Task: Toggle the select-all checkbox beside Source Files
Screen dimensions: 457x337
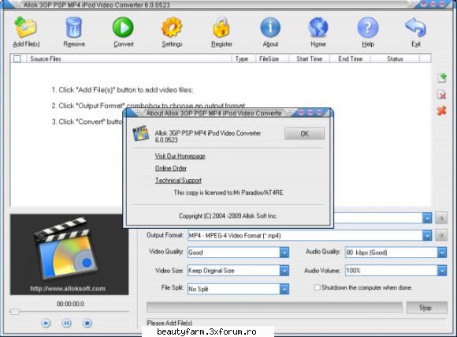Action: 17,58
